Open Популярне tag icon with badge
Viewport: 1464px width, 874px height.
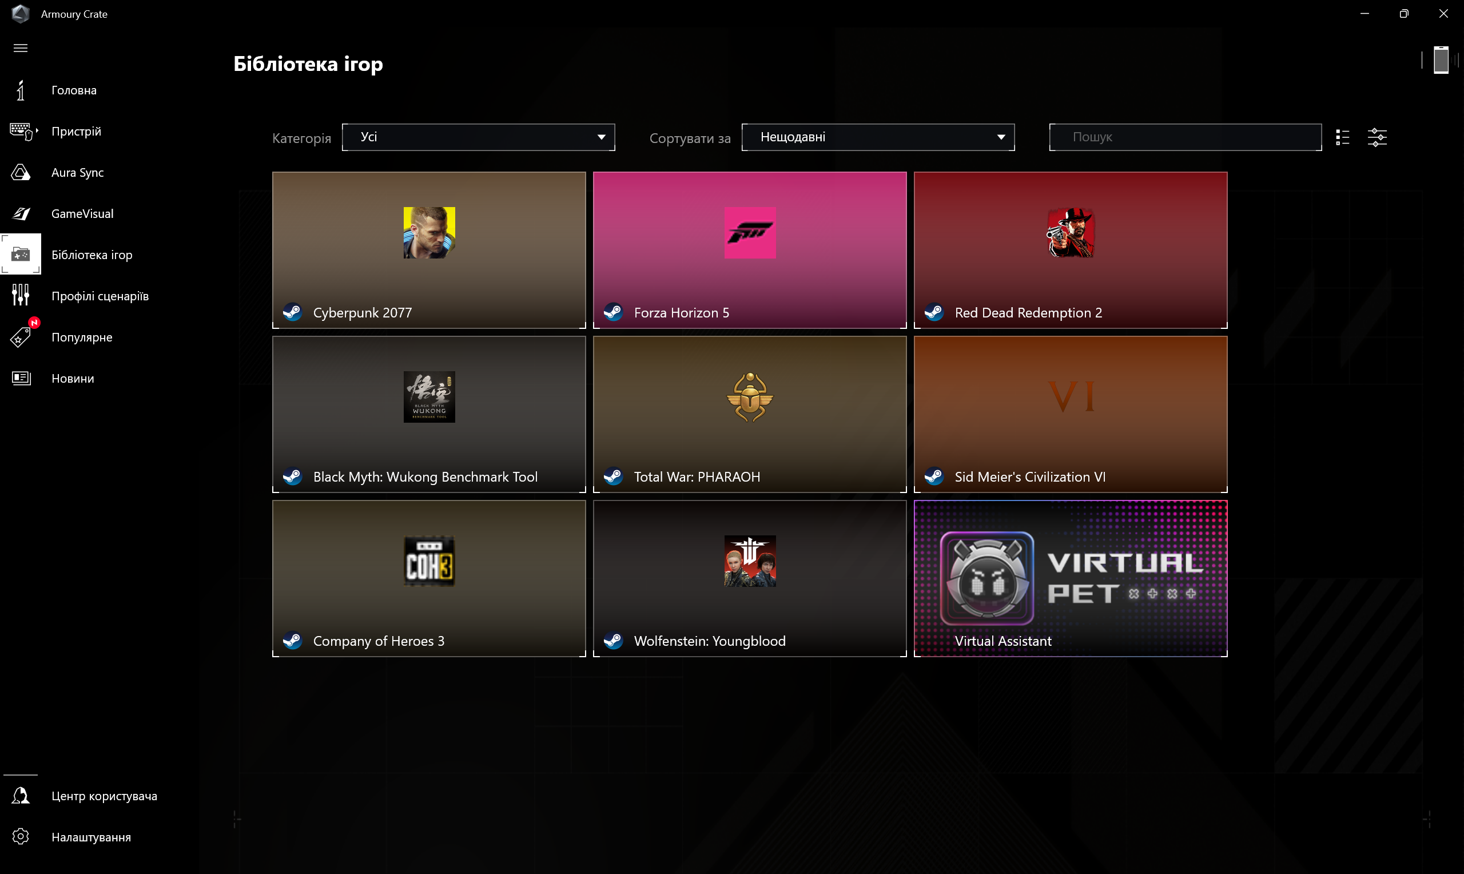21,337
